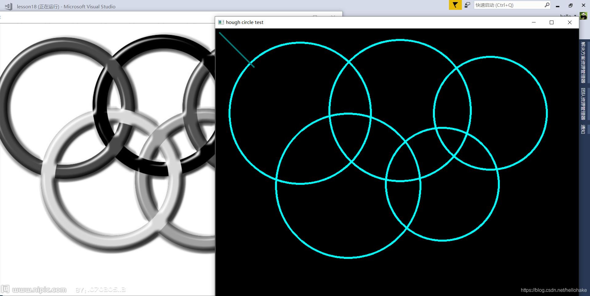Click the quick launch magnifier icon
The height and width of the screenshot is (296, 590).
tap(547, 5)
